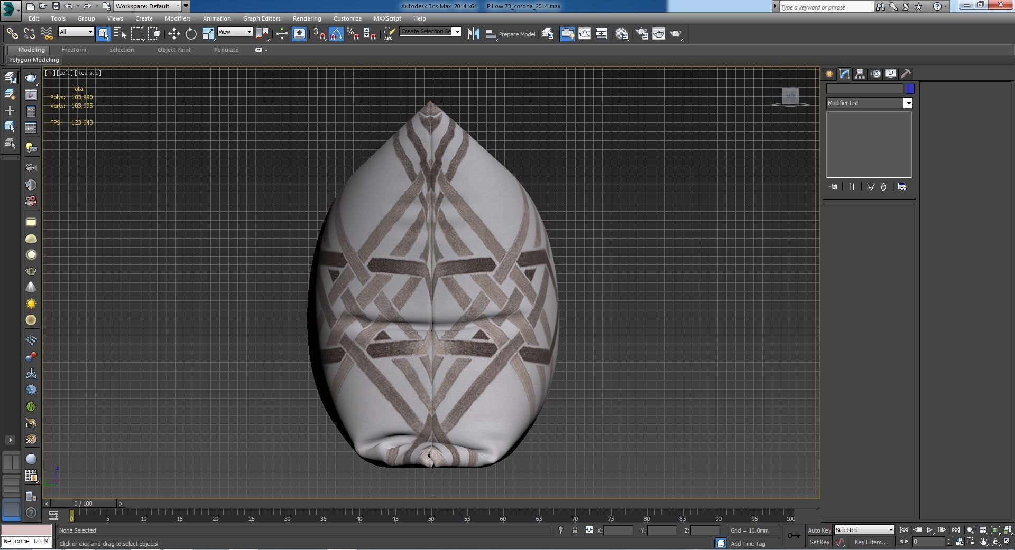Toggle the 3D Snaps button
Screen dimensions: 1015x550
(x=319, y=34)
